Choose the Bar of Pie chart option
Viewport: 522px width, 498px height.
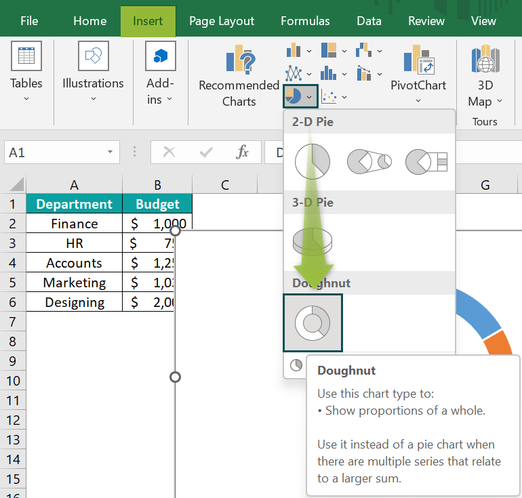[426, 162]
